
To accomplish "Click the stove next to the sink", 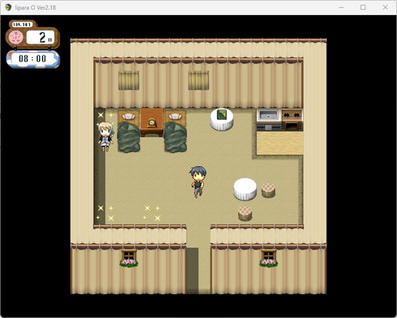I will click(291, 119).
